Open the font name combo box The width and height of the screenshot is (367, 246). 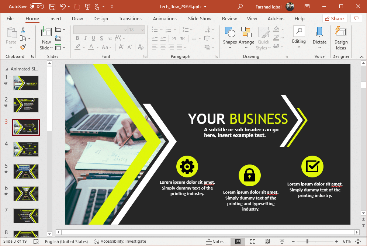101,30
